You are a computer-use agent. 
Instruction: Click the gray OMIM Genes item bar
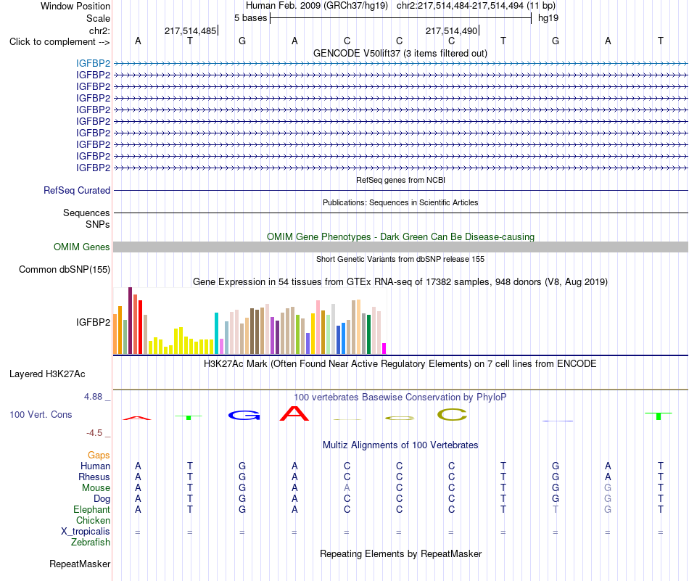tap(400, 247)
